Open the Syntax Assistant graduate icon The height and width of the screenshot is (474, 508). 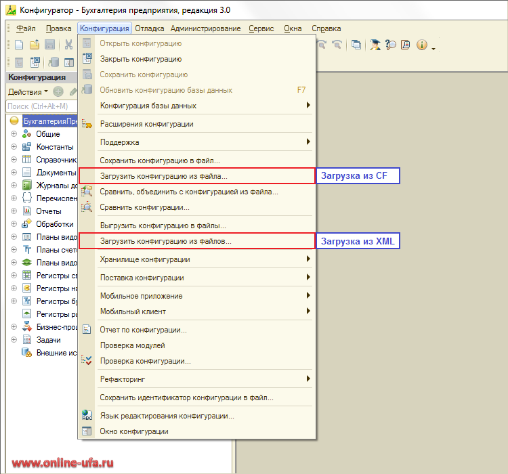375,45
